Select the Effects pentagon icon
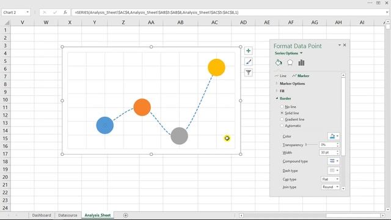Viewport: 391px width, 220px height. click(x=290, y=62)
